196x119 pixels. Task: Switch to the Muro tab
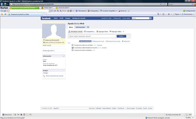coord(71,27)
